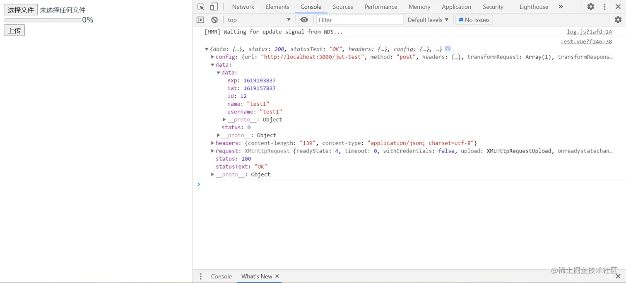Viewport: 626px width, 283px height.
Task: Open the log.js?1afd:24 source link
Action: coord(589,32)
